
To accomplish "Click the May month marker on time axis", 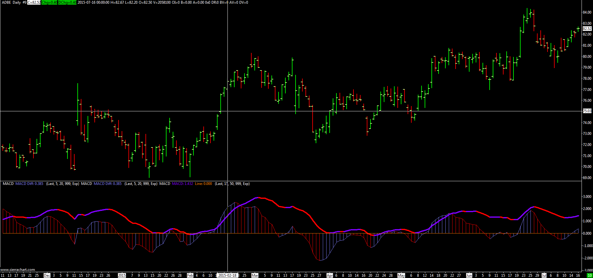I will 401,276.
